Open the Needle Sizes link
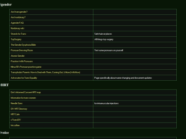The width and height of the screenshot is (186, 139). click(x=17, y=103)
